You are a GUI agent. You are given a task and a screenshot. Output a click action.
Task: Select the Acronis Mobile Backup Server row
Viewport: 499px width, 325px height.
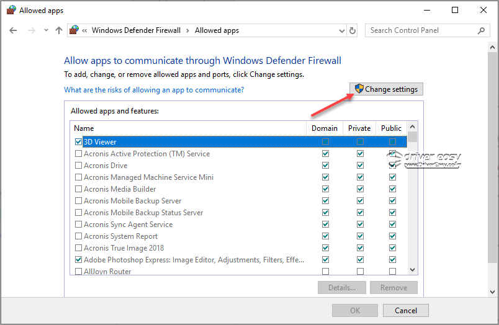point(238,201)
